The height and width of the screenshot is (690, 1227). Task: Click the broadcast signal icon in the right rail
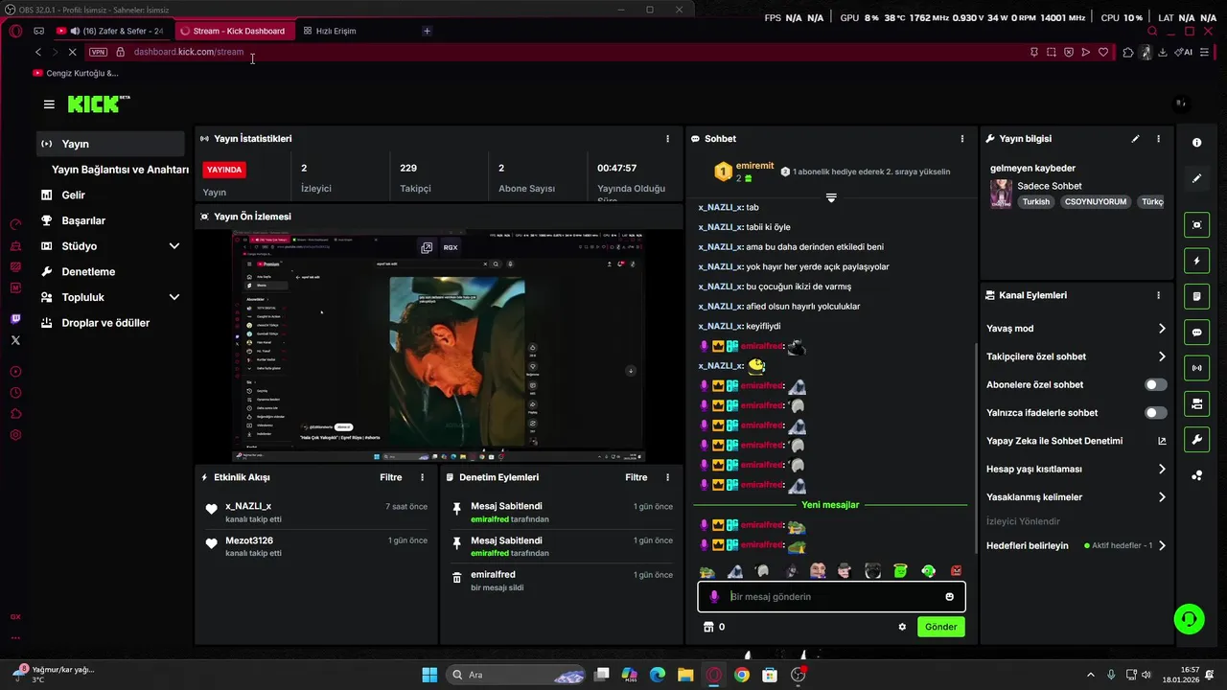1196,368
